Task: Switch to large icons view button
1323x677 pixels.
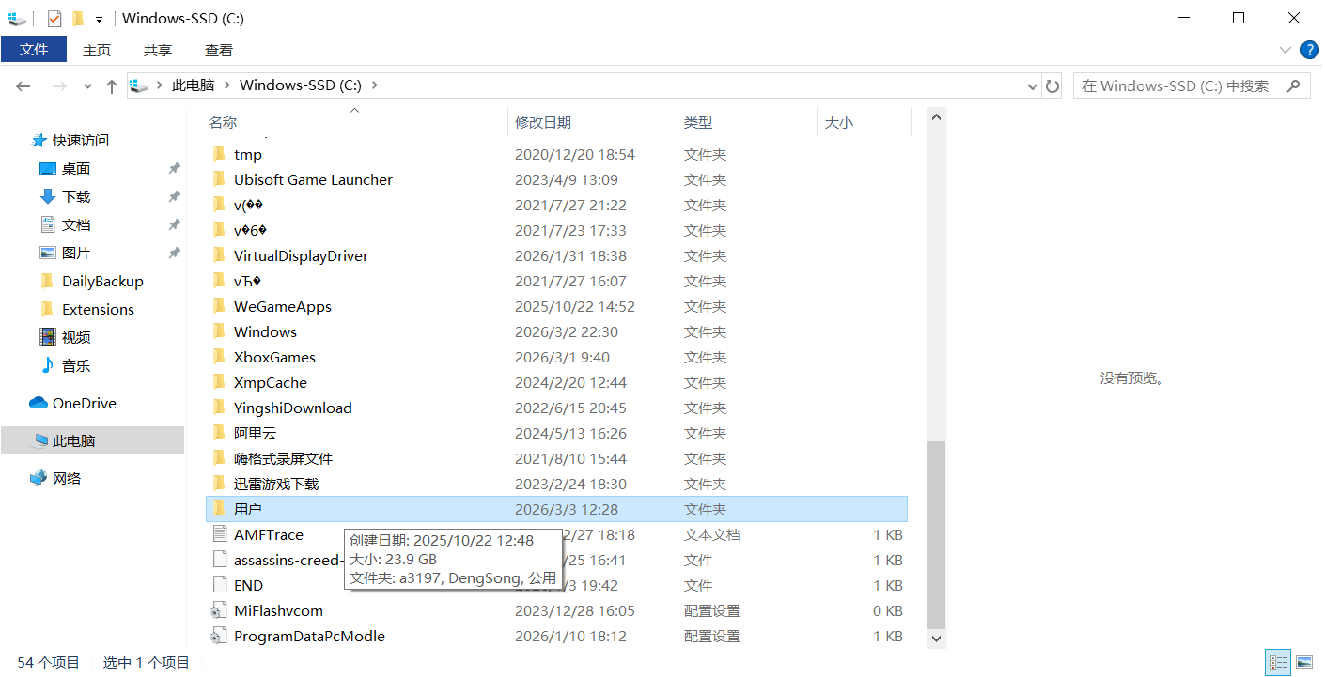Action: [x=1304, y=663]
